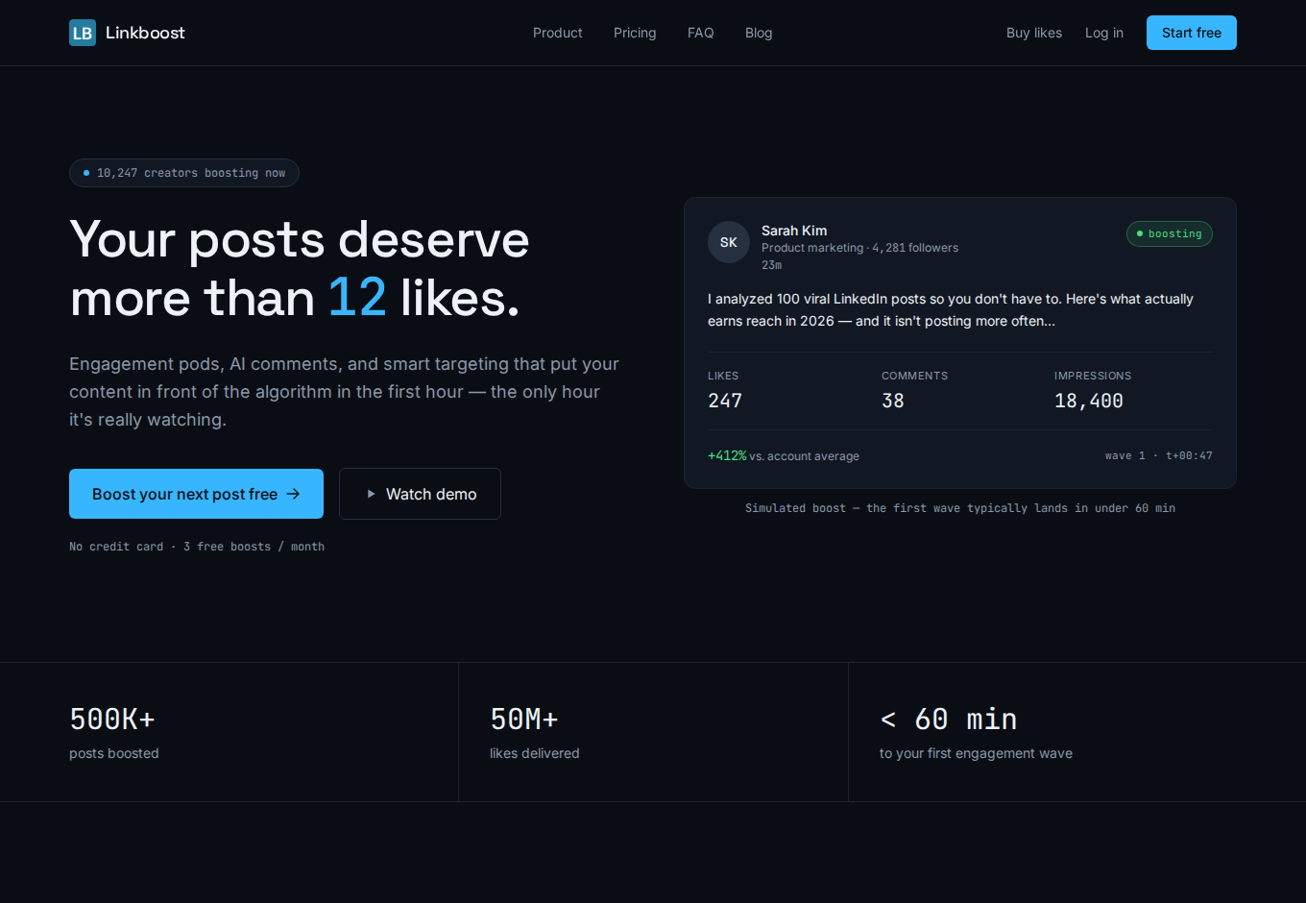The height and width of the screenshot is (903, 1306).
Task: Click the impressions value '18,400'
Action: tap(1089, 401)
